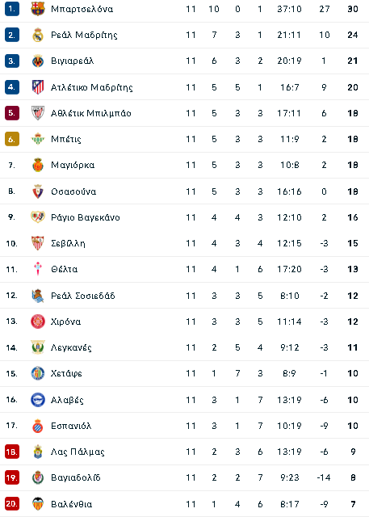Click the Ράγιο Βαγεκάνο team name
Viewport: 369px width, 517px height.
86,217
